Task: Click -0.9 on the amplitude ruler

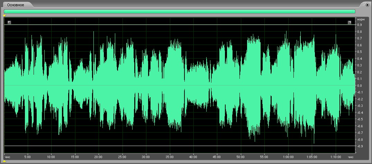Action: [x=360, y=146]
